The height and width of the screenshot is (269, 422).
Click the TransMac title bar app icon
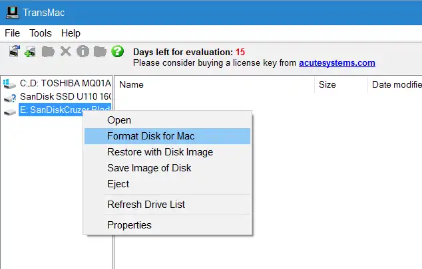click(x=13, y=13)
